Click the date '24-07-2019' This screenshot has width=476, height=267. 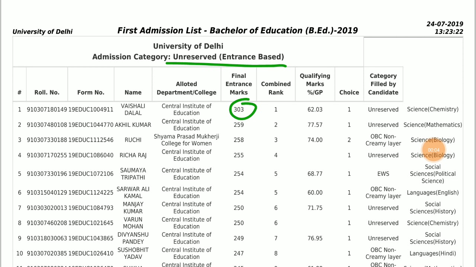445,24
